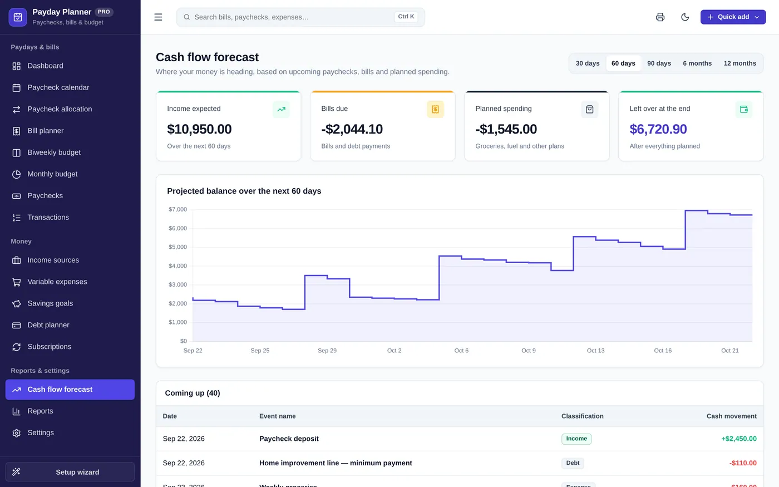The width and height of the screenshot is (779, 487).
Task: Go to Paycheck allocation
Action: (x=70, y=109)
